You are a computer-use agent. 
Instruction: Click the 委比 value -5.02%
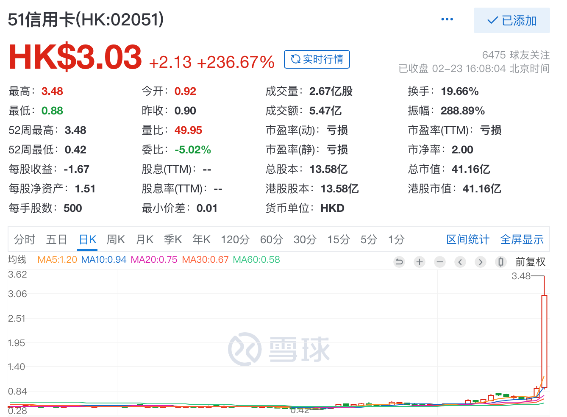tap(193, 150)
